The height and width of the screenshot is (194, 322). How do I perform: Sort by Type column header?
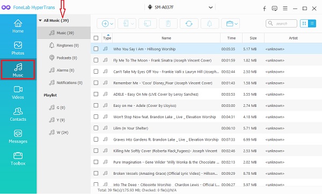(x=107, y=38)
